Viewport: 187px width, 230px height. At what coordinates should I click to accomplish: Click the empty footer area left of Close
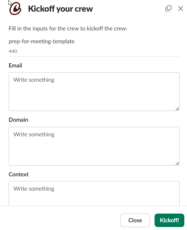(x=60, y=220)
